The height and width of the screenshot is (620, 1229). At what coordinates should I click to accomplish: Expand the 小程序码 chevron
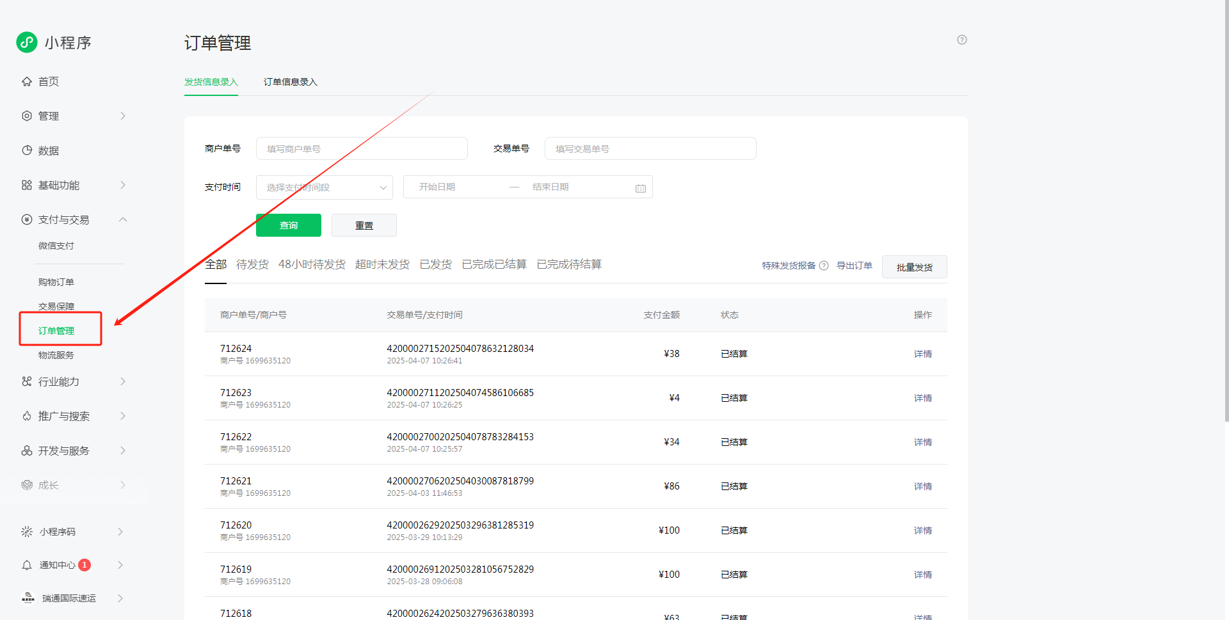coord(120,532)
